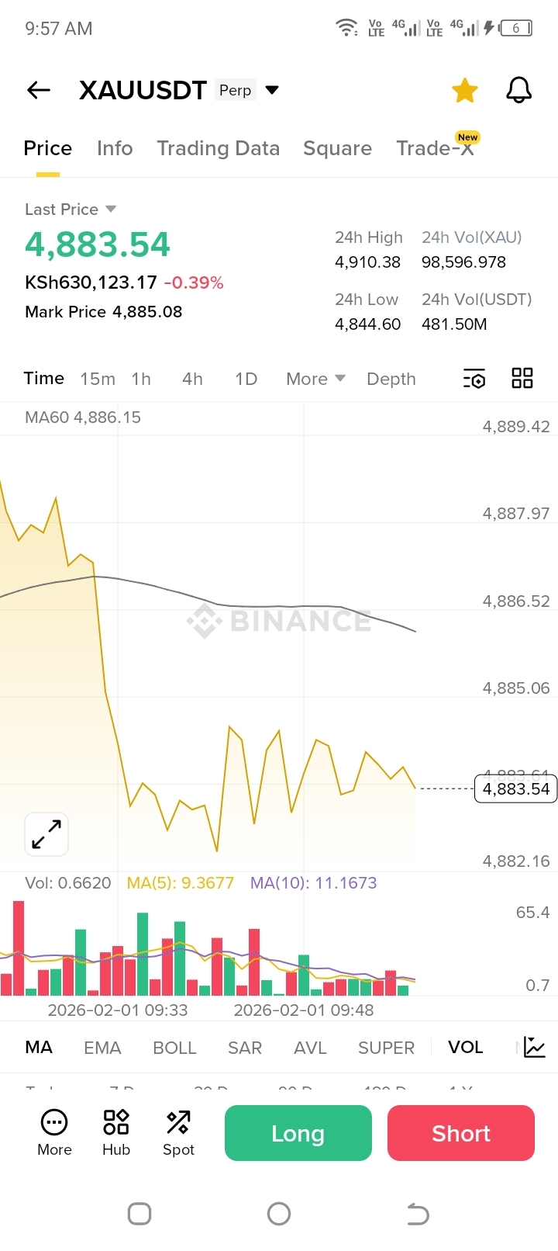Switch to the Info tab
Screen dimensions: 558x1251
click(115, 148)
